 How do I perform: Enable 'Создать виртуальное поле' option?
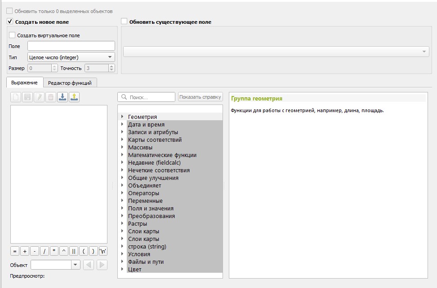[x=12, y=35]
